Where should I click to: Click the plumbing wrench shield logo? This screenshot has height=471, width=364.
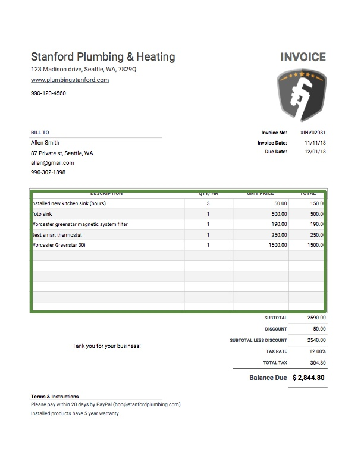(x=302, y=95)
